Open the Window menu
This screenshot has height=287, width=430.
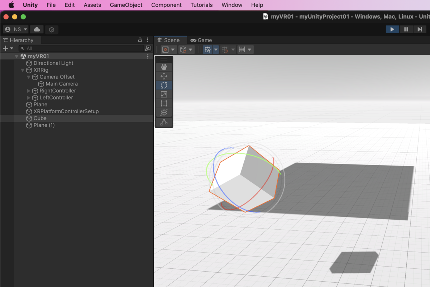click(x=232, y=5)
